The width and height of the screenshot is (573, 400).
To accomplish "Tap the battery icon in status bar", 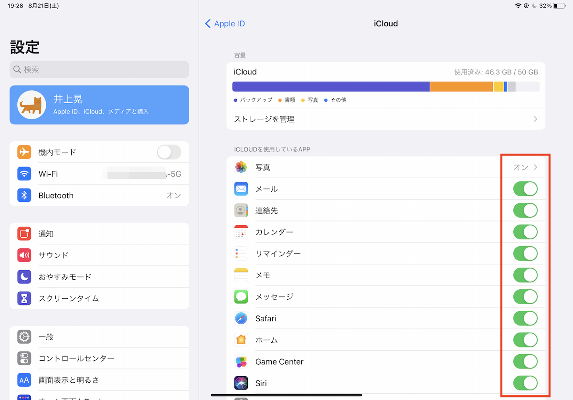I will tap(559, 6).
